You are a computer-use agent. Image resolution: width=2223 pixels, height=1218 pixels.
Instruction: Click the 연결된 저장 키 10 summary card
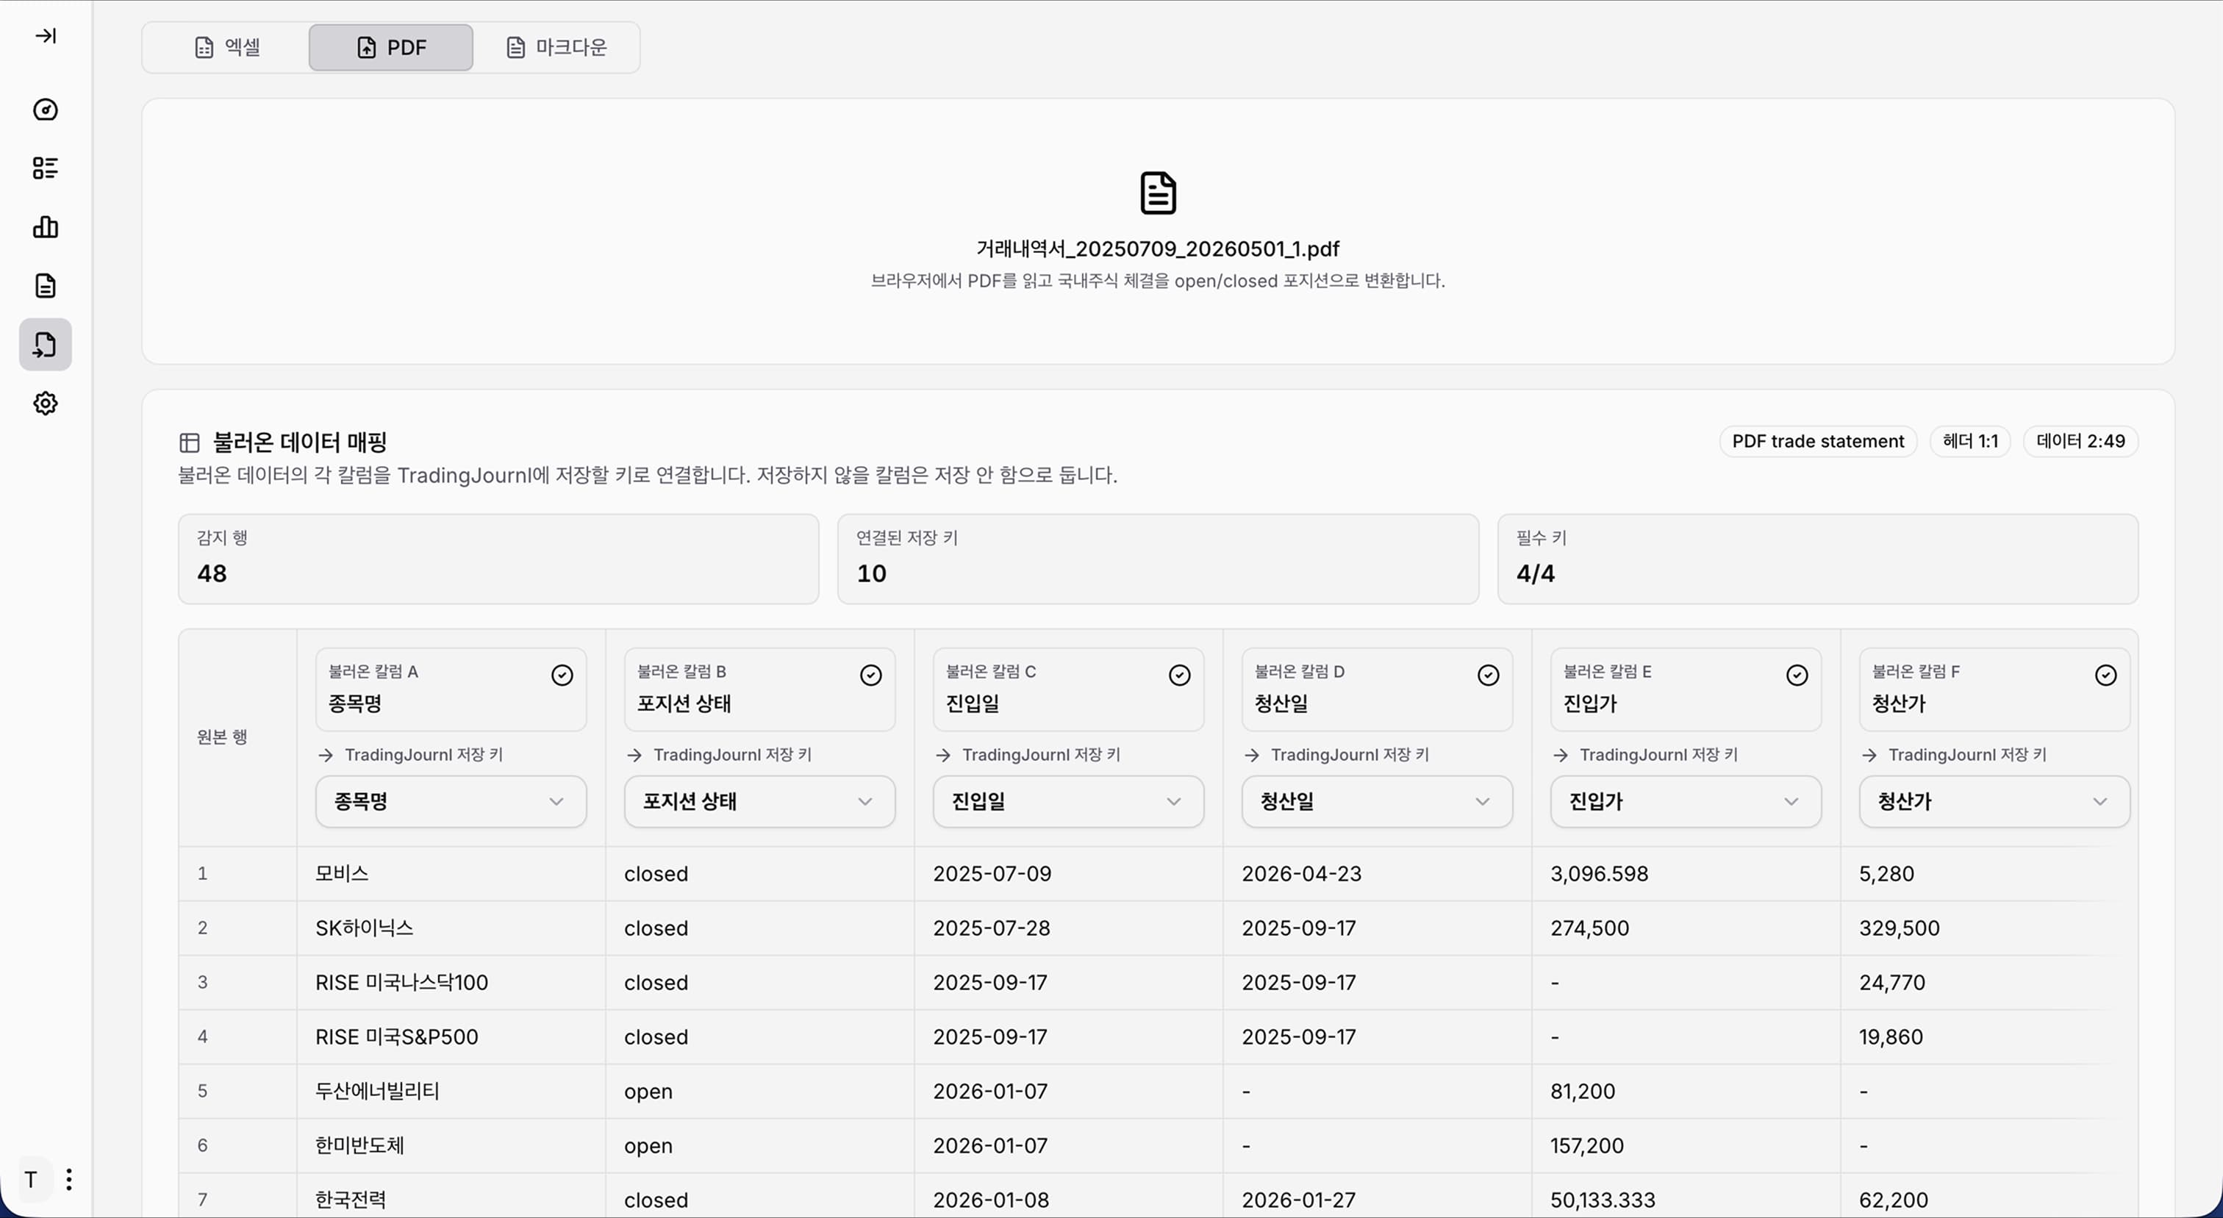pyautogui.click(x=1158, y=559)
